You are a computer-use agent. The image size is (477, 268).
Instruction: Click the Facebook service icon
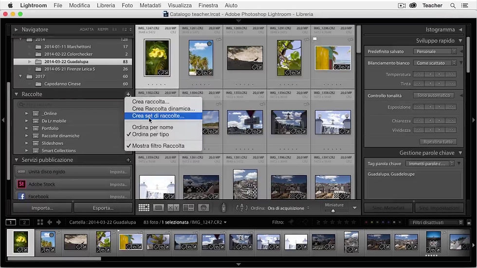[21, 196]
